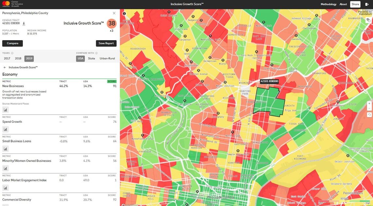Screen dimensions: 373x206
Task: Zoom in the map with plus
Action: point(369,104)
